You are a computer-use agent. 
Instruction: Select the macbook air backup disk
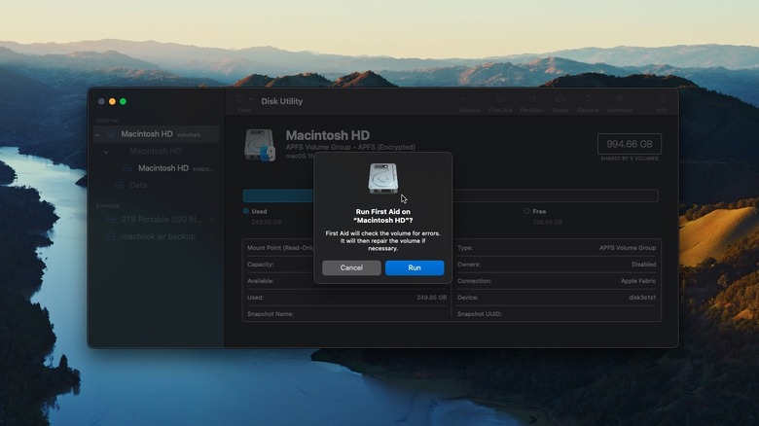pyautogui.click(x=158, y=236)
